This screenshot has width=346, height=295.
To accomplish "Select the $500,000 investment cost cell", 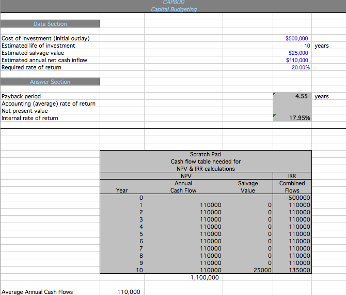I will point(292,38).
